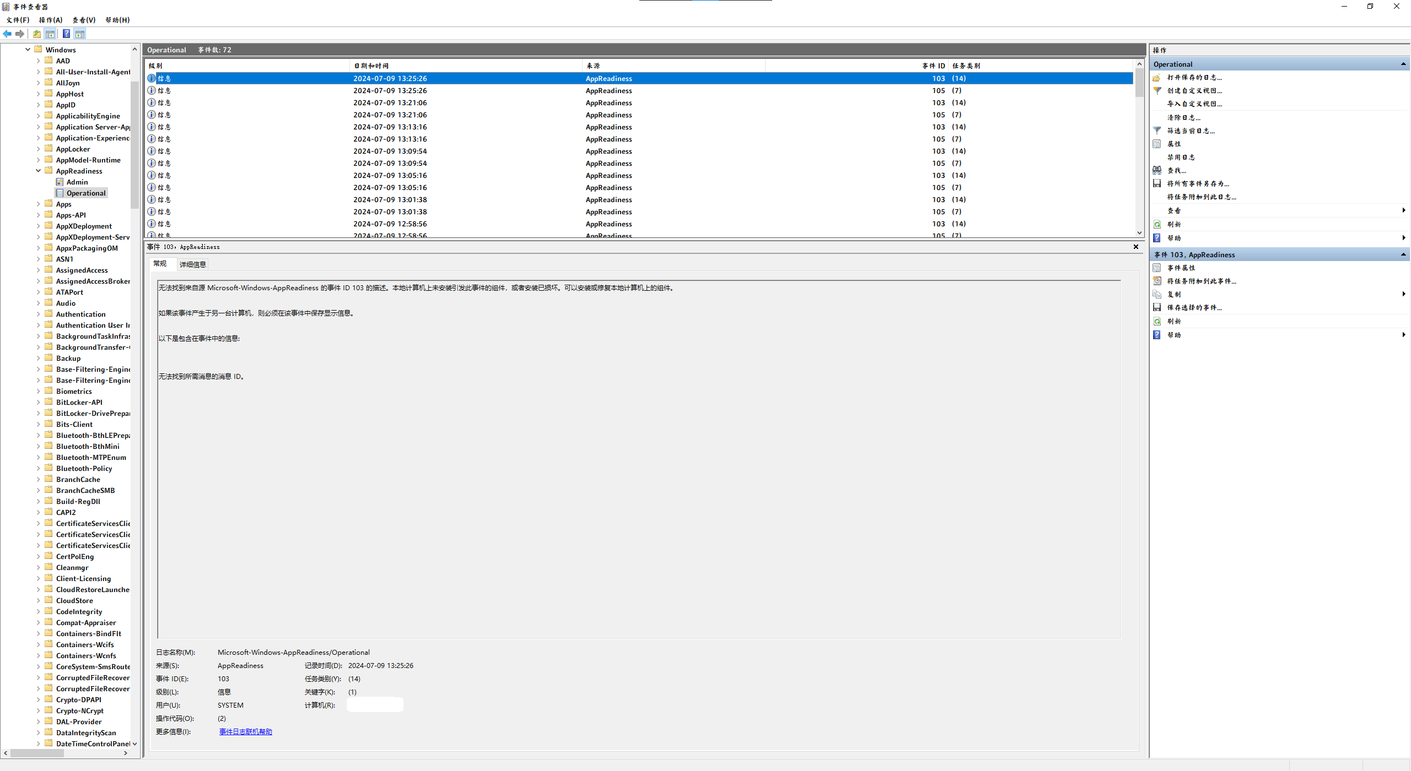Switch to the 详细信息 tab

coord(192,264)
